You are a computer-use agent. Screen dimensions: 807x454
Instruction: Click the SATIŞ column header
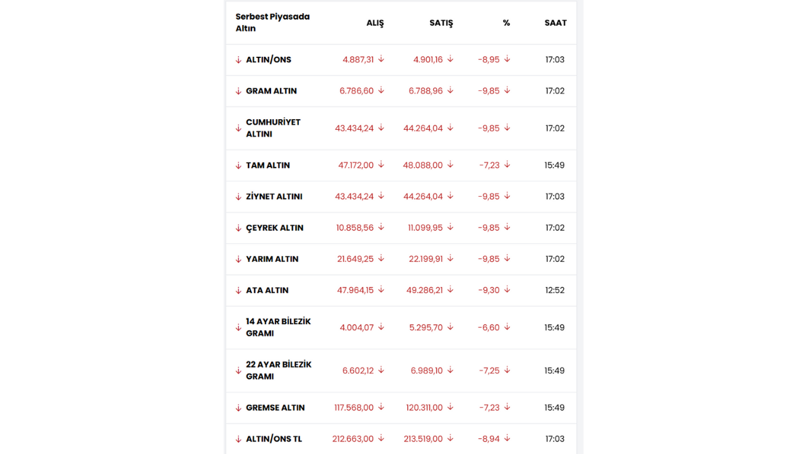[441, 23]
